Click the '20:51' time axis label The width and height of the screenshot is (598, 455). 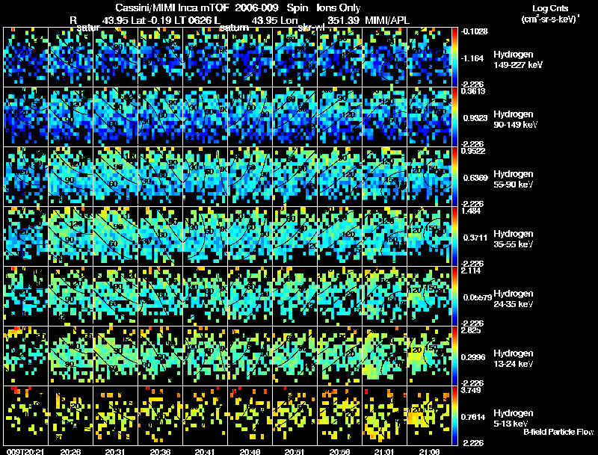pyautogui.click(x=295, y=451)
